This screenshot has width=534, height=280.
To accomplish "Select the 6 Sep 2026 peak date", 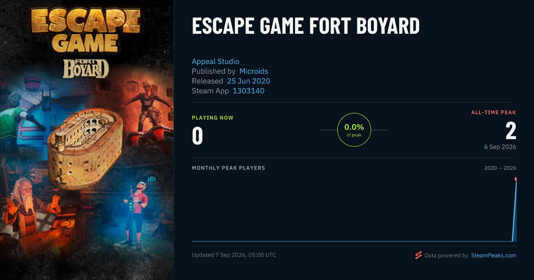I will (x=500, y=147).
